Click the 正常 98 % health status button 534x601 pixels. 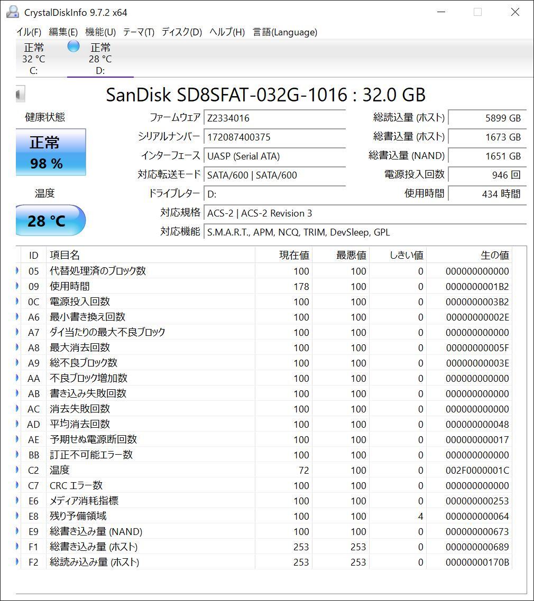point(50,152)
